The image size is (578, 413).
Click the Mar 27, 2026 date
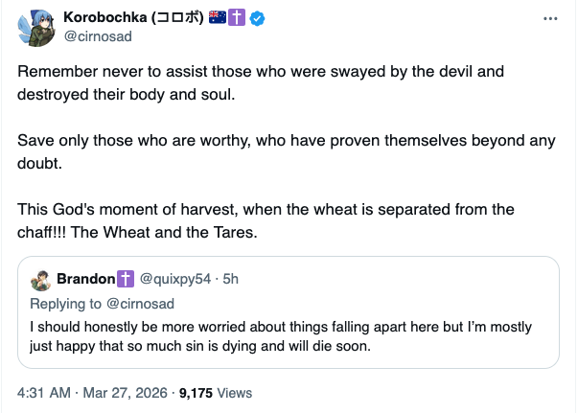point(125,393)
